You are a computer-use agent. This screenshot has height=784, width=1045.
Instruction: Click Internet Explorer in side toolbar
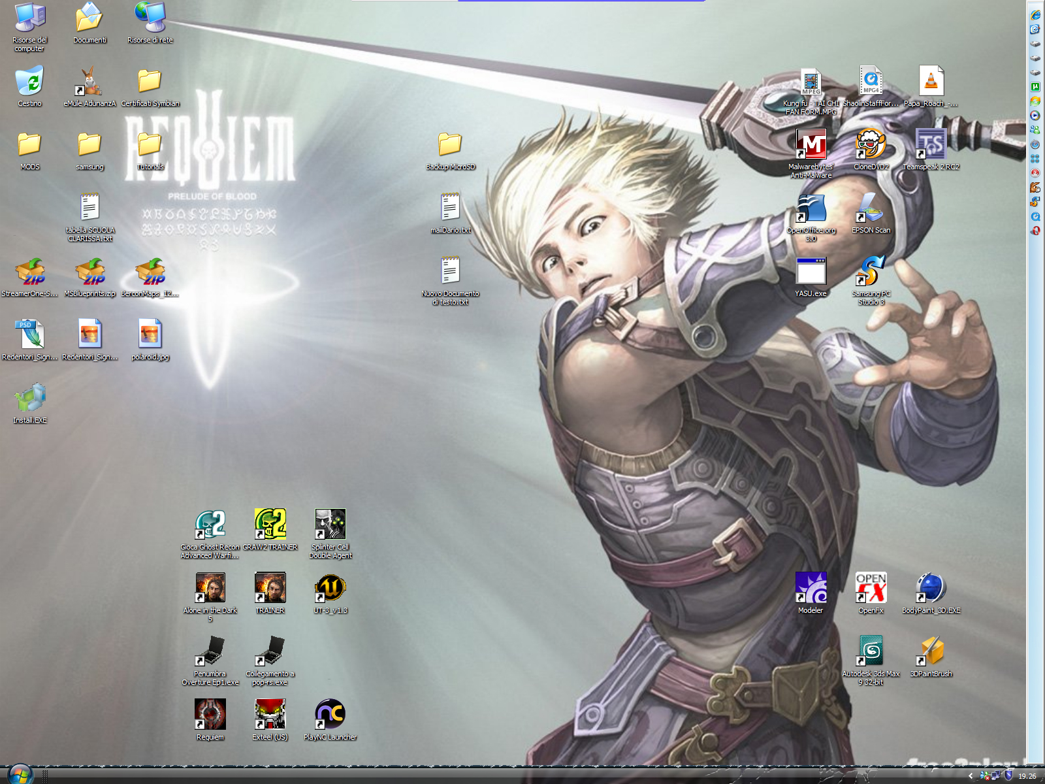(1035, 14)
